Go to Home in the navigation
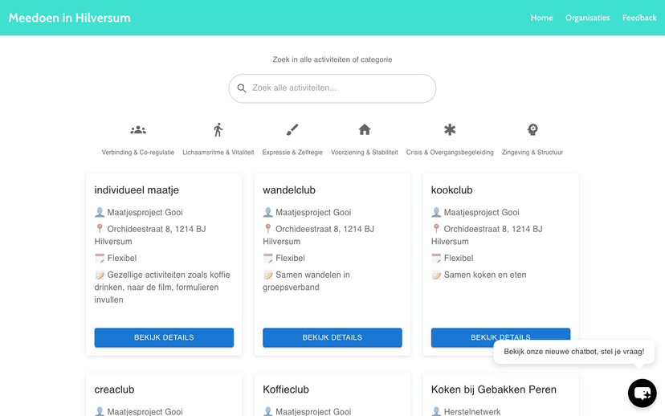This screenshot has height=416, width=665. 541,18
